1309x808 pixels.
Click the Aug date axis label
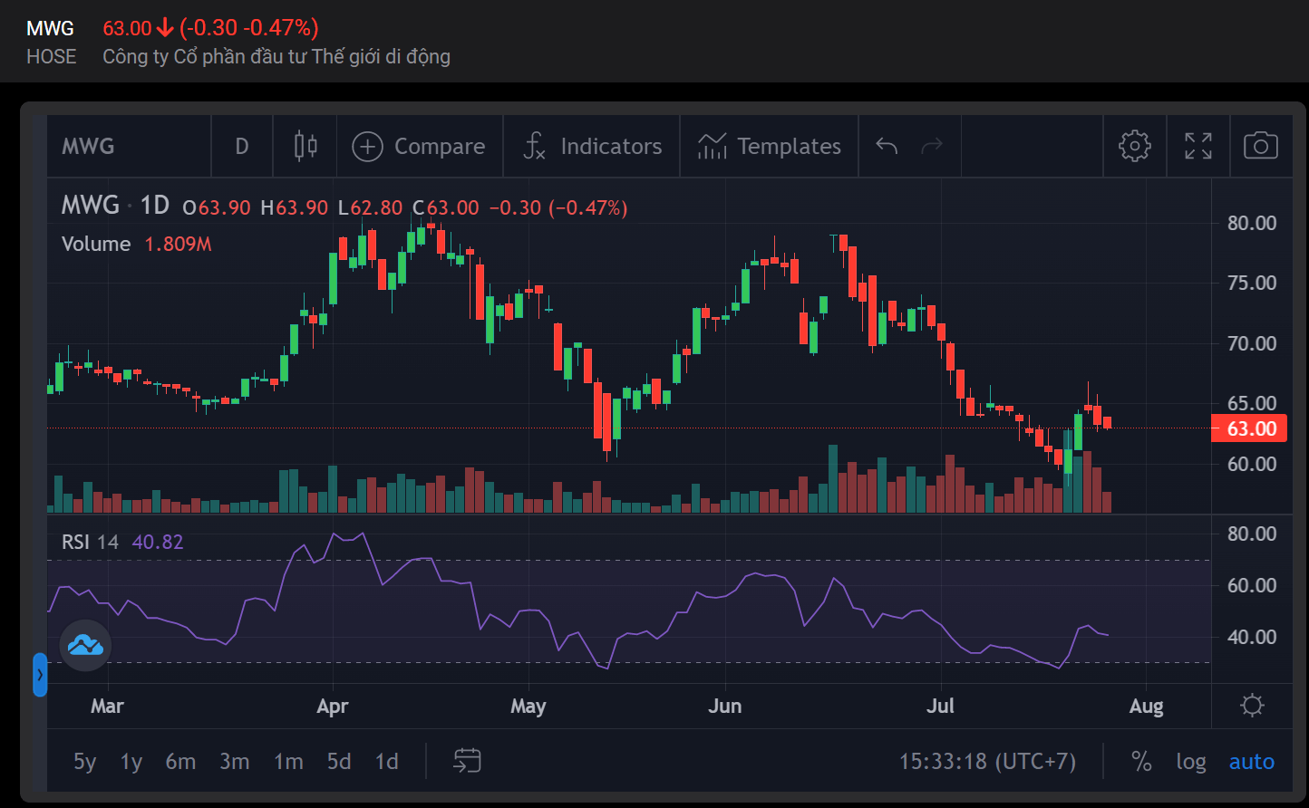tap(1146, 706)
